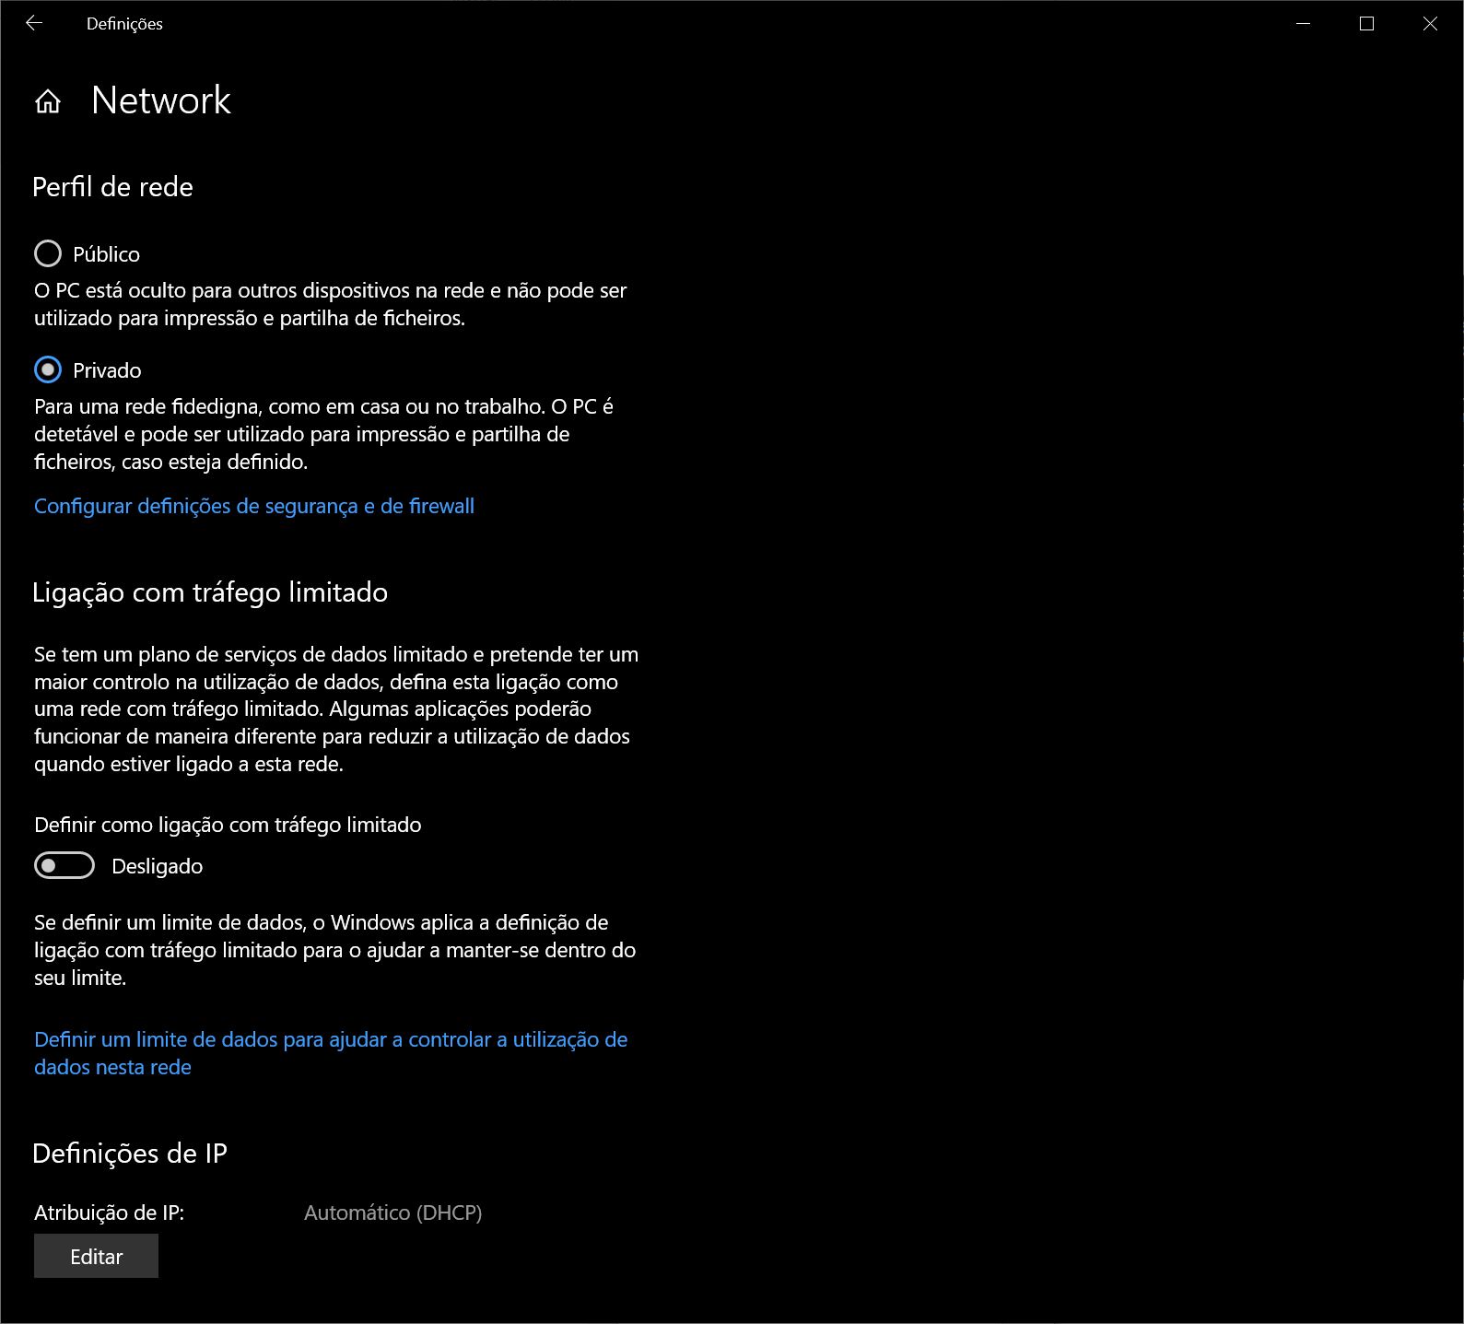This screenshot has height=1324, width=1464.
Task: Enable the metered connection toggle switch
Action: (64, 866)
